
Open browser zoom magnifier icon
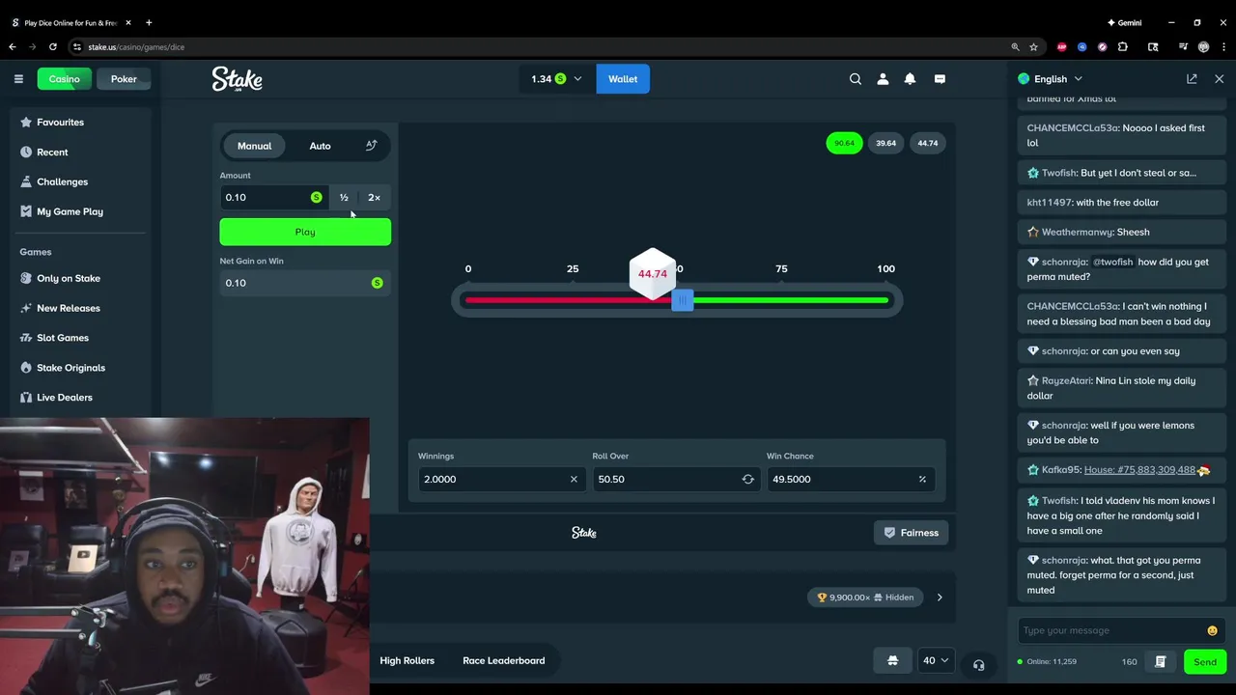(x=1015, y=46)
